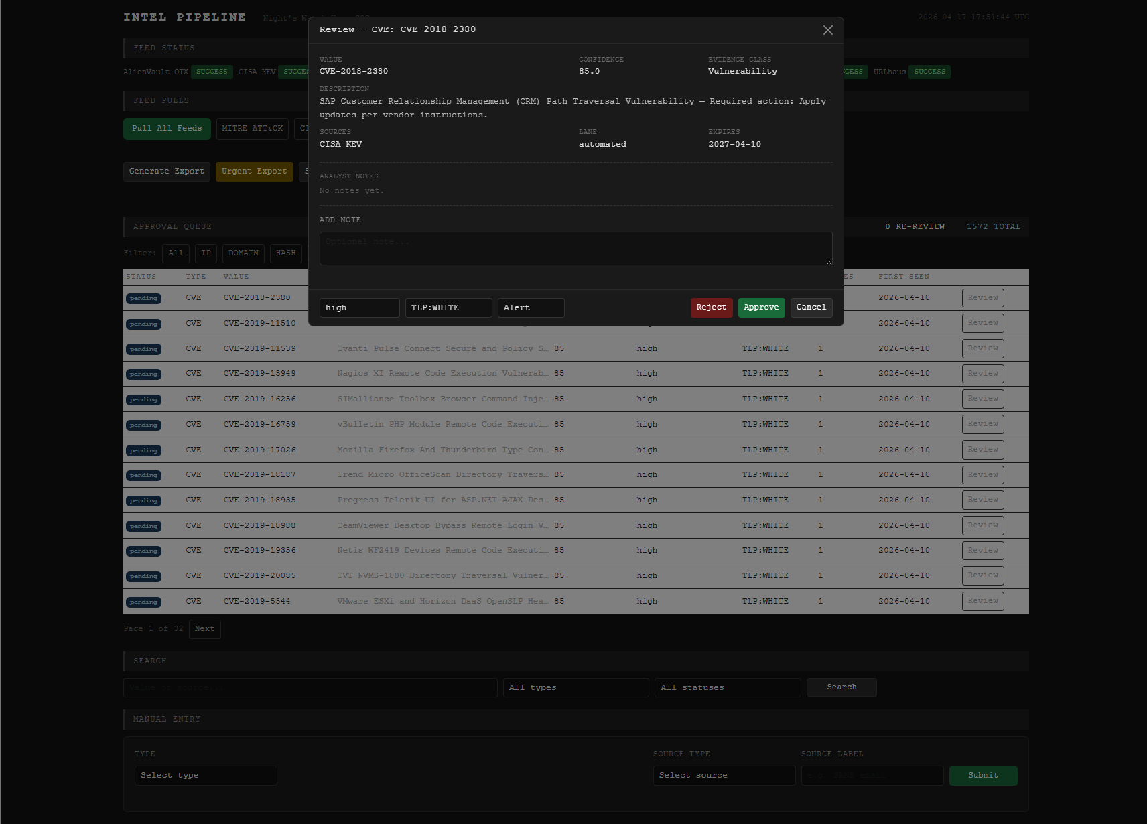The image size is (1147, 824).
Task: Open the TLP:WHITE dropdown in dialog
Action: (448, 307)
